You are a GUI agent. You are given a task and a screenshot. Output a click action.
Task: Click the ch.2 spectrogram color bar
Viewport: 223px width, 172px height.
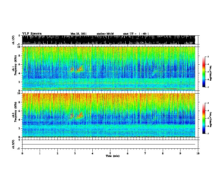click(204, 118)
